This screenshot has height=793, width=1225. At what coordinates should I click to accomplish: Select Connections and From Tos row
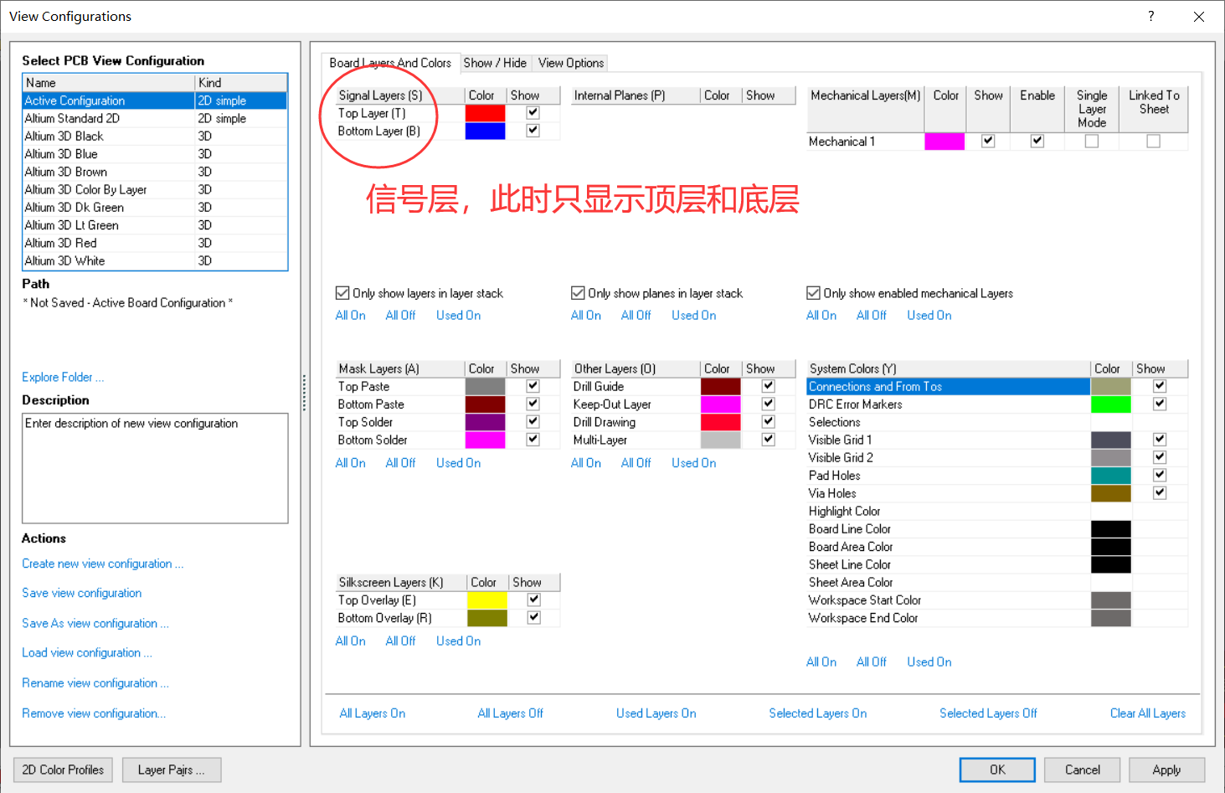(948, 386)
